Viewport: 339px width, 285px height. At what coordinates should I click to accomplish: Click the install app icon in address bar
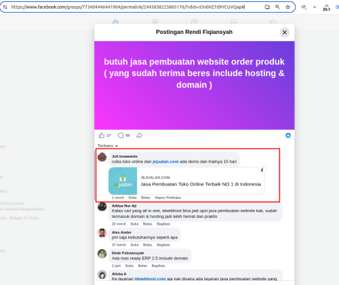(x=267, y=7)
